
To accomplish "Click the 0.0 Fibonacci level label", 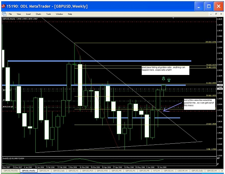I will 211,149.
